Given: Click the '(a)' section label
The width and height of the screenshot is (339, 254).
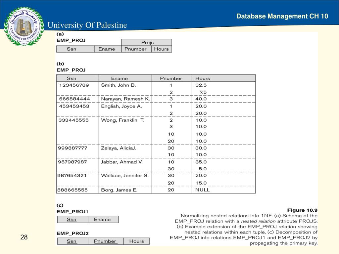Looking at the screenshot, I should [x=60, y=34].
